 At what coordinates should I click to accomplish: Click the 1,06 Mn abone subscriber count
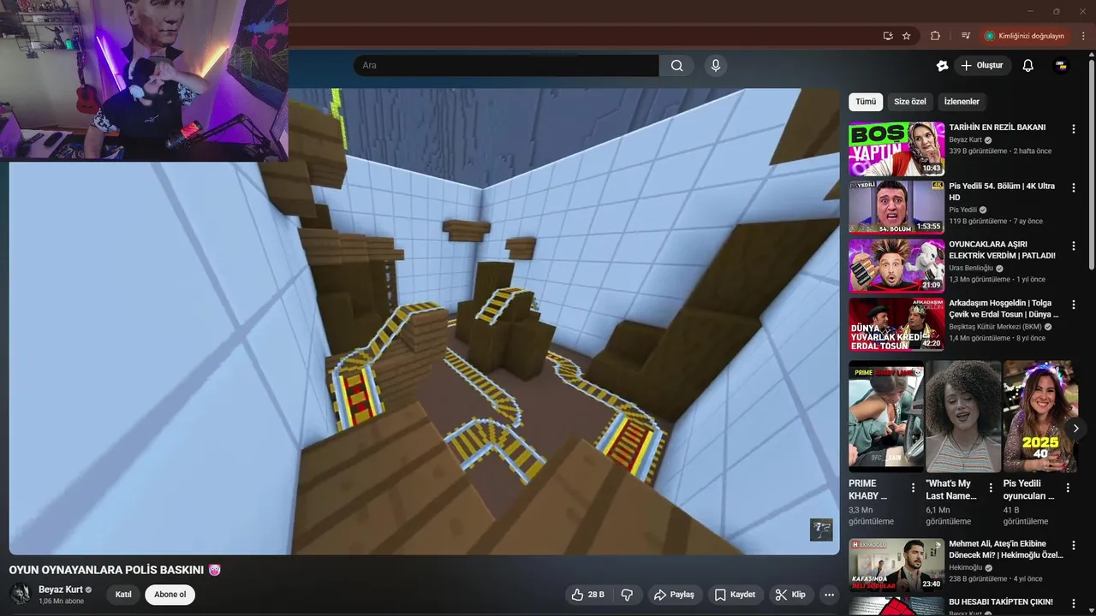[x=61, y=601]
